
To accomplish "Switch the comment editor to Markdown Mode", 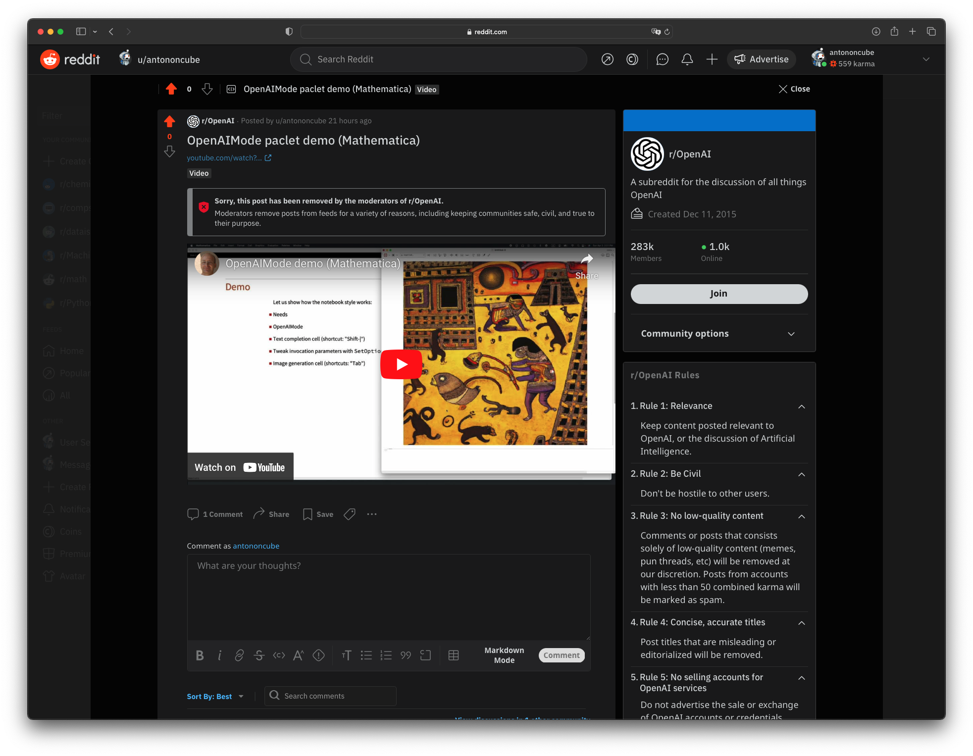I will 504,655.
